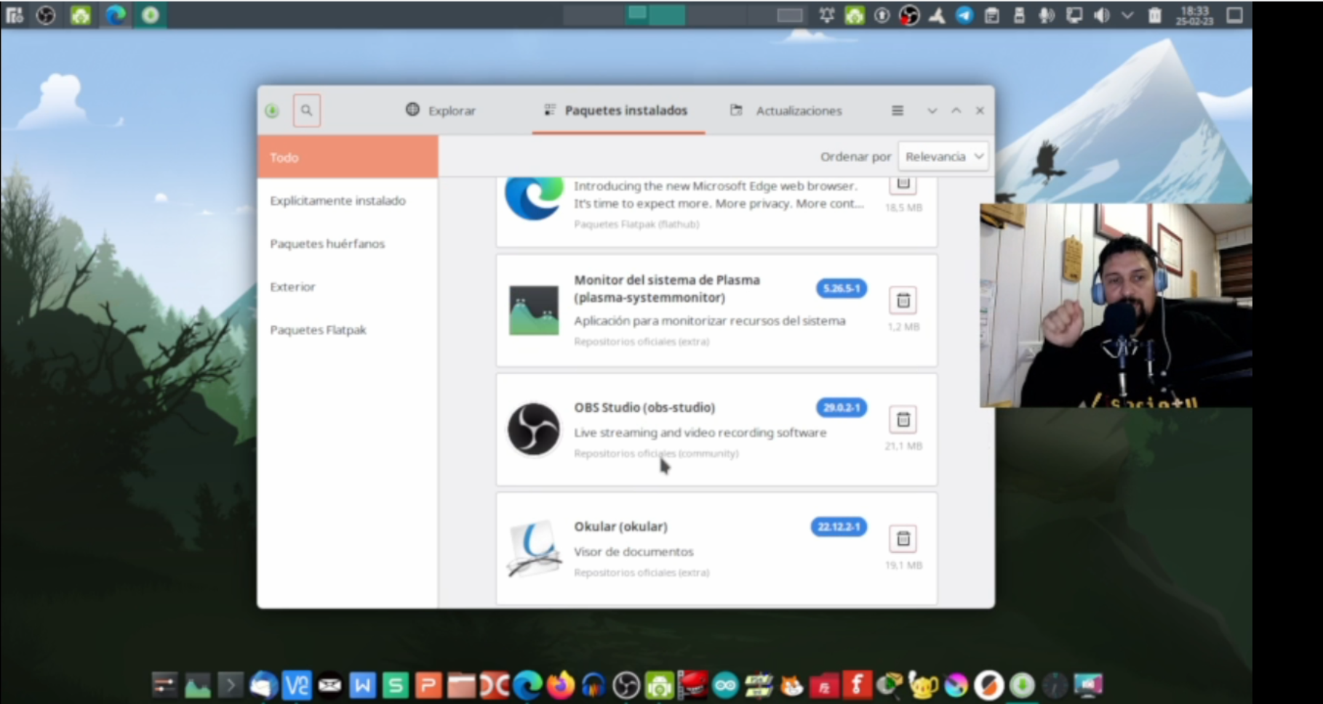Click the trash icon for Microsoft Edge

click(903, 184)
